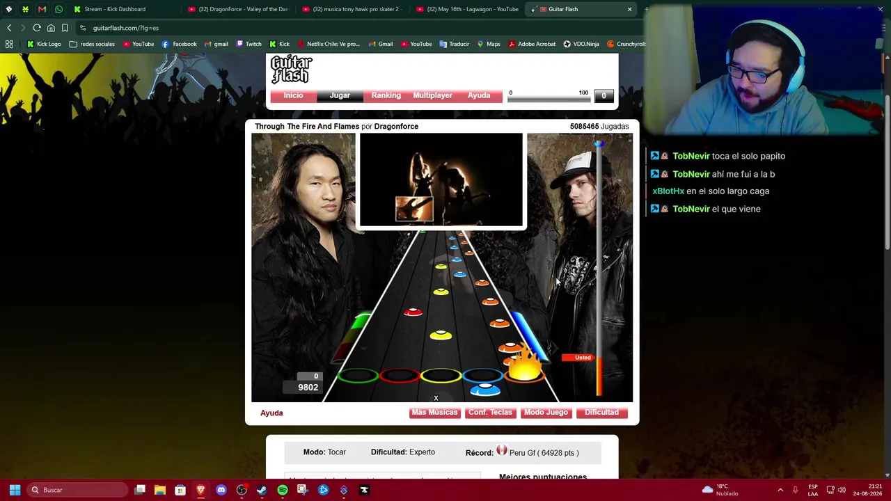This screenshot has width=891, height=501.
Task: Open the weather widget showing 18°C
Action: (720, 490)
